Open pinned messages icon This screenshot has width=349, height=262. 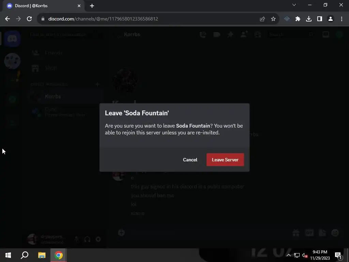pyautogui.click(x=230, y=34)
